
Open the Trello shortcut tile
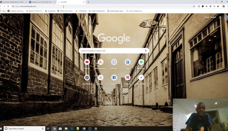[128, 62]
